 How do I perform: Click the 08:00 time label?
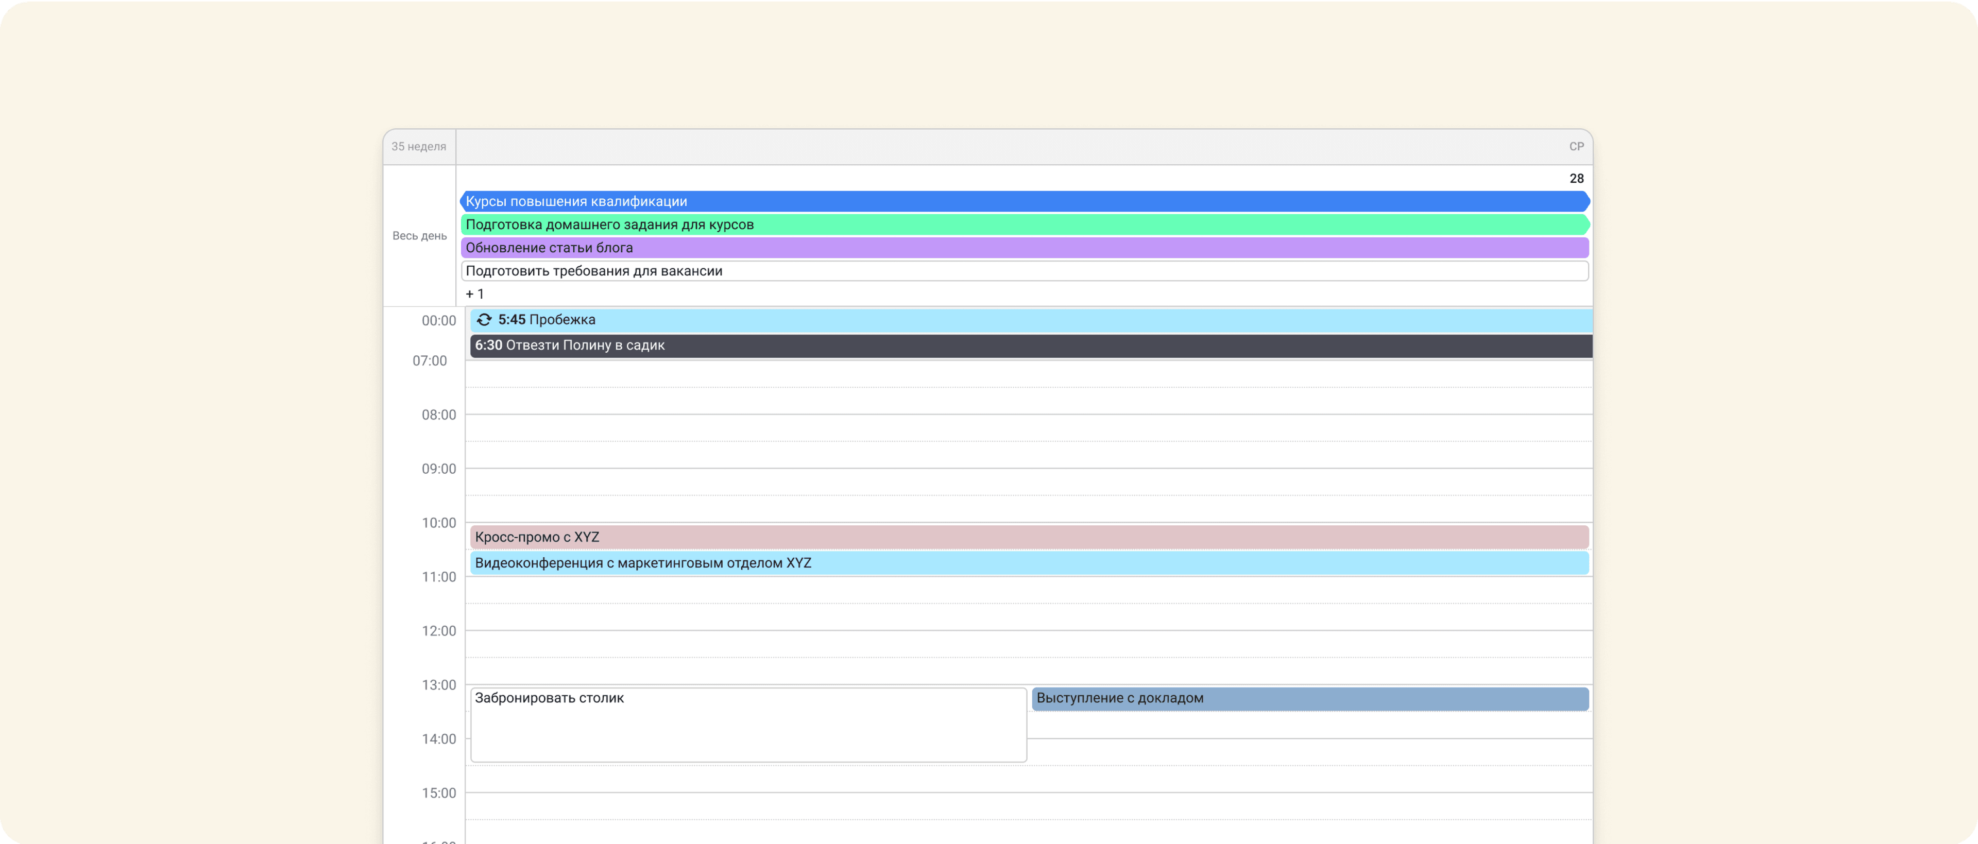[439, 415]
